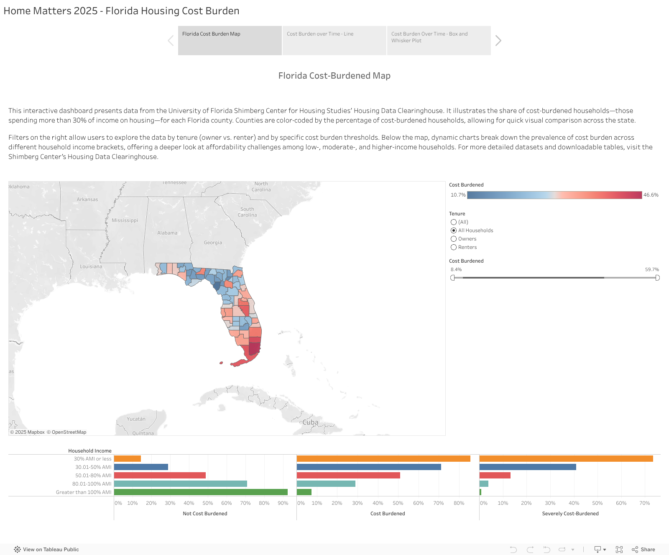The height and width of the screenshot is (555, 669).
Task: Enter full screen mode via the toolbar icon
Action: [619, 549]
